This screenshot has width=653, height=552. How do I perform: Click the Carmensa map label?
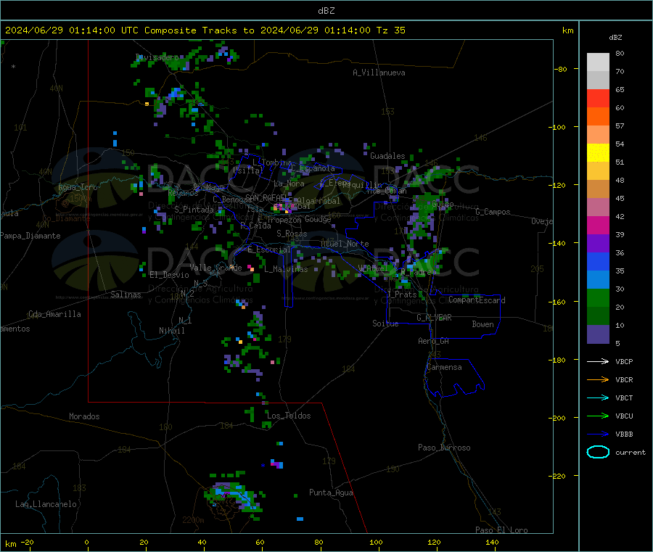[444, 367]
